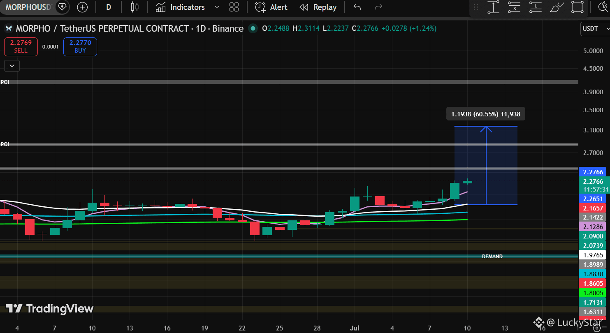
Task: Click the +0.0278 (+1.24%) change value
Action: tap(409, 28)
